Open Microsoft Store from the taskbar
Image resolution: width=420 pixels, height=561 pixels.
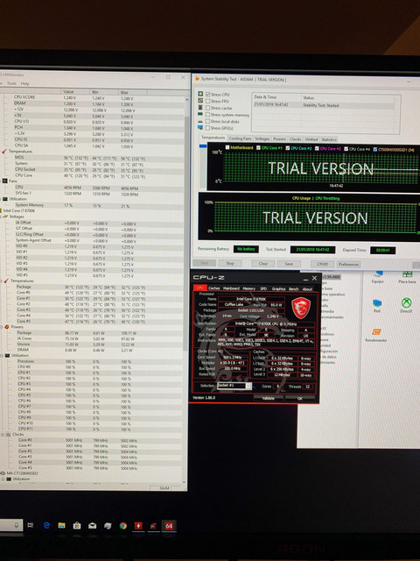[x=77, y=526]
